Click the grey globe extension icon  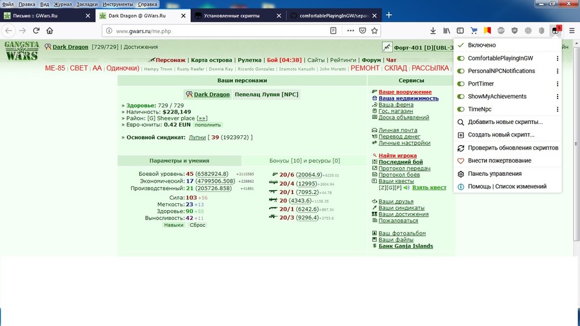tap(528, 31)
